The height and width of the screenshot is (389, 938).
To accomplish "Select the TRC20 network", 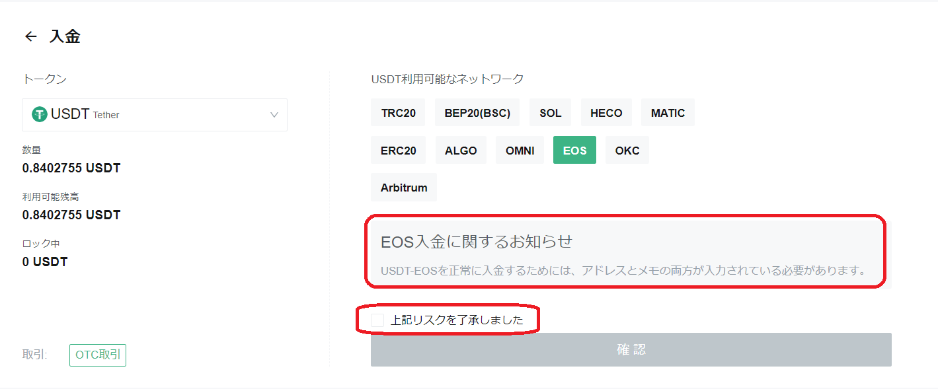I will pos(397,112).
